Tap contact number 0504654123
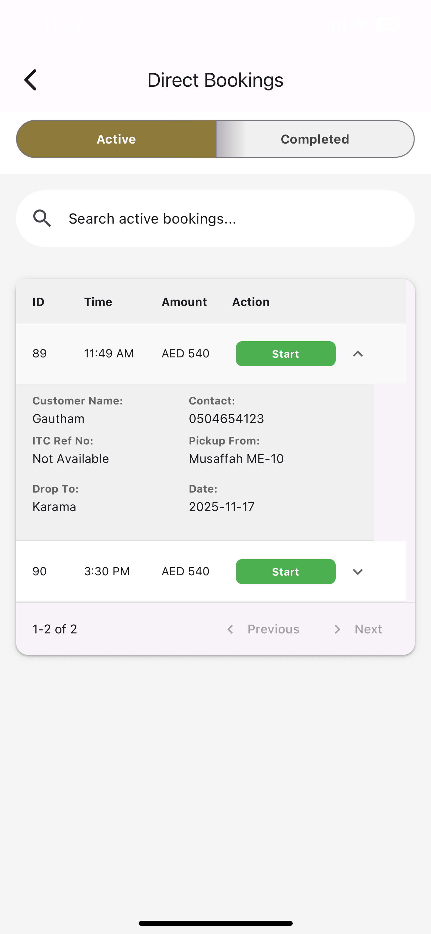431x934 pixels. click(x=227, y=419)
